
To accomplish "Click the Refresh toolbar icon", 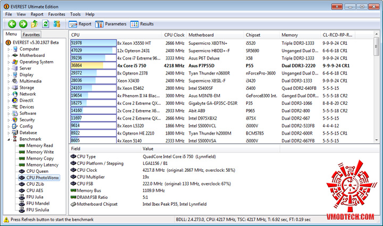I will pos(45,24).
